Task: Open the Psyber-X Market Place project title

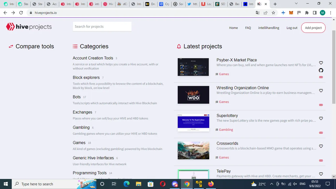Action: click(237, 60)
